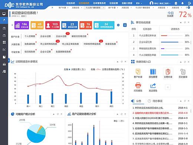Expand the 更多 dropdown in top navigation
193x145 pixels.
tap(139, 3)
